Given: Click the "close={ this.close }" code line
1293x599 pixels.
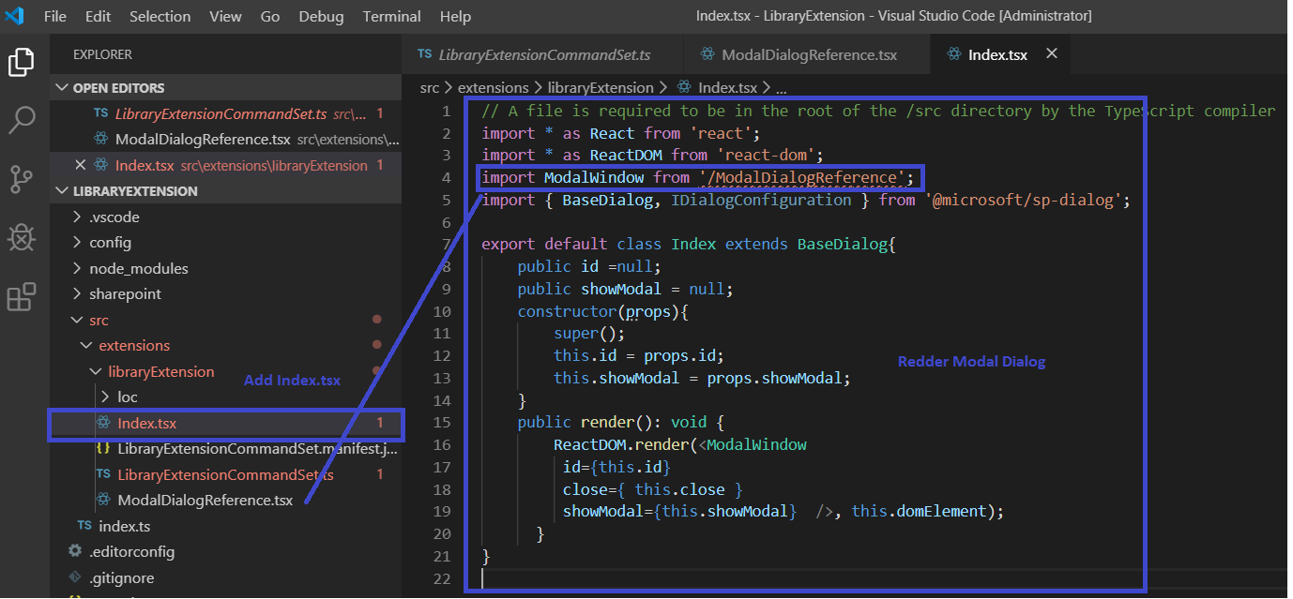Looking at the screenshot, I should point(653,489).
